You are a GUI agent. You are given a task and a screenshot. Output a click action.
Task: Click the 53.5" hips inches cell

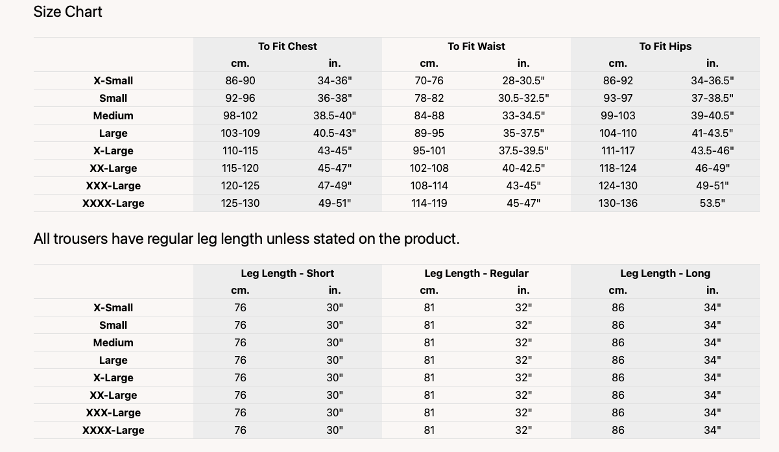pyautogui.click(x=712, y=204)
